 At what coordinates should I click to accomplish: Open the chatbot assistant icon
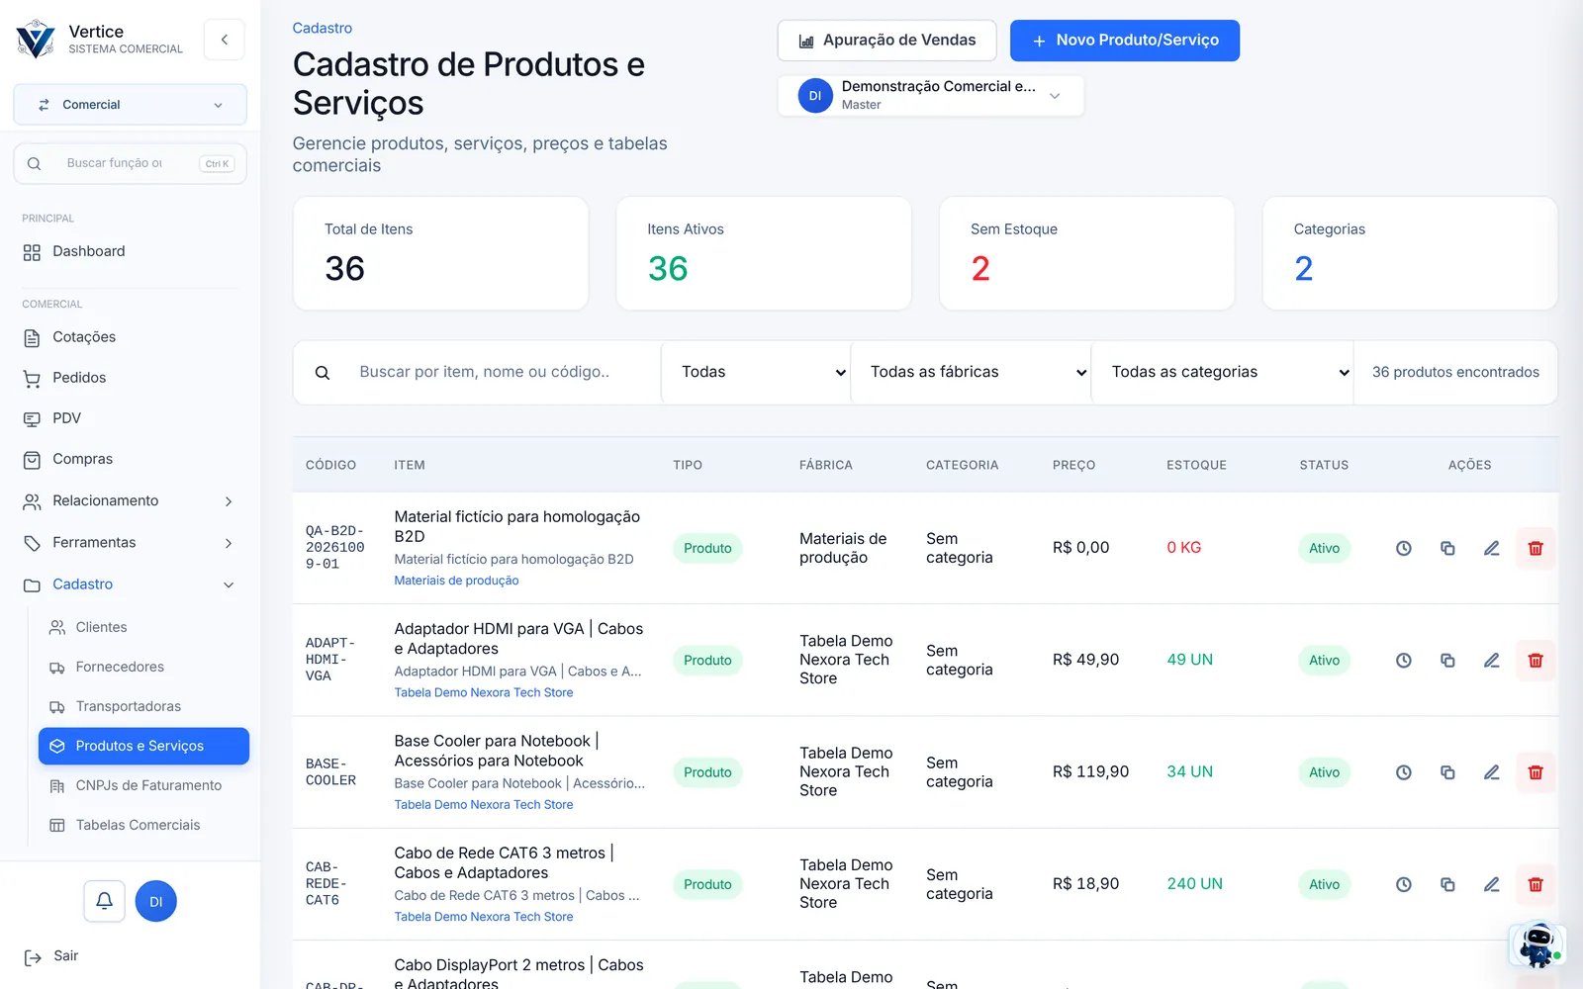coord(1536,944)
